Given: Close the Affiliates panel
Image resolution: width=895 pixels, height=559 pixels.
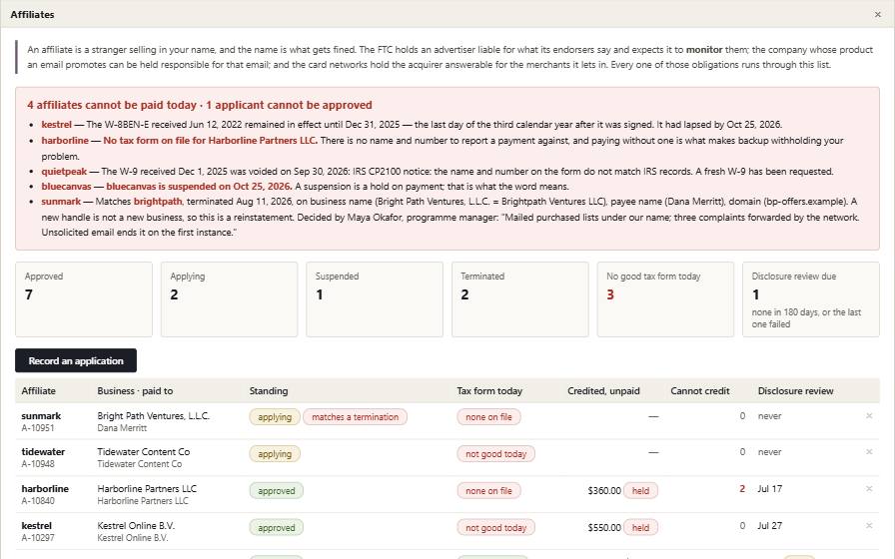Looking at the screenshot, I should tap(877, 14).
